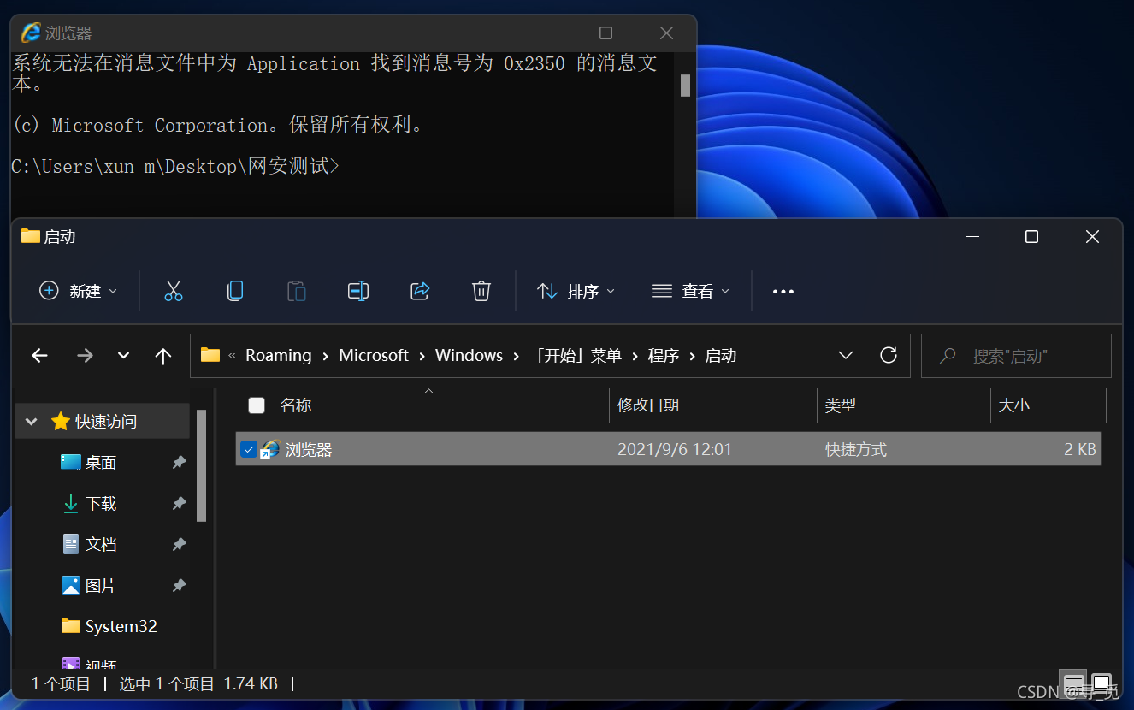
Task: Click the "选中 1 个项目 1.74 KB" status text
Action: pos(198,684)
